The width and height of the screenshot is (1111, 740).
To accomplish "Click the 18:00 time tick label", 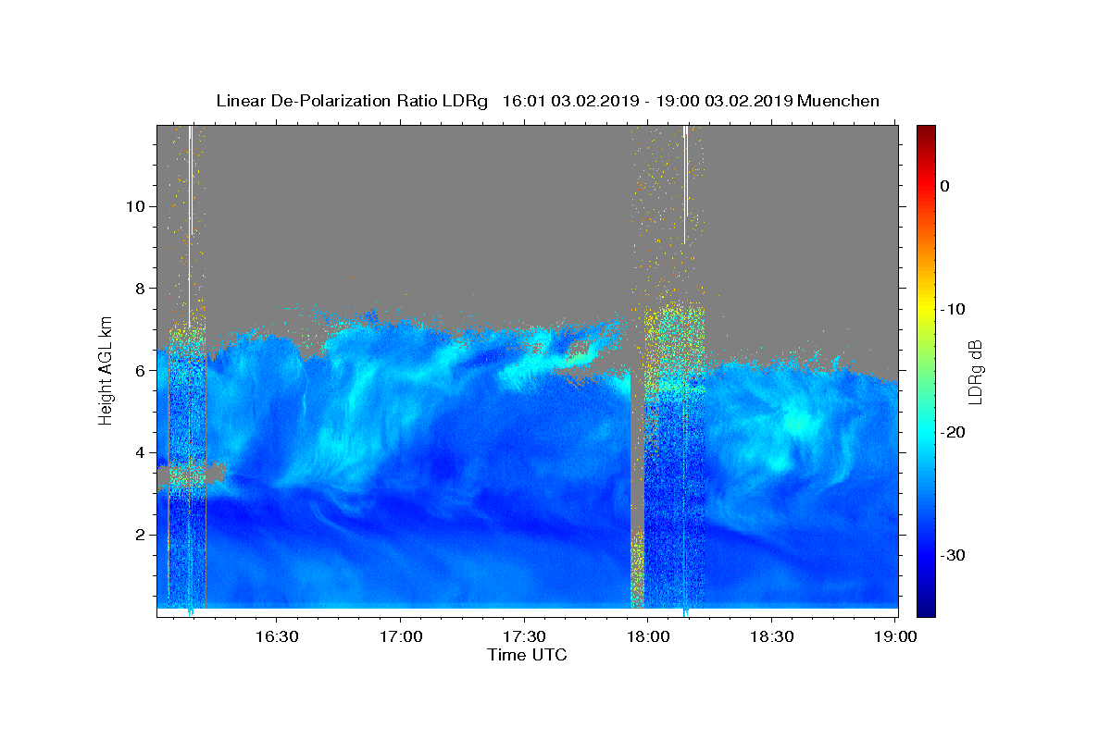I will [647, 637].
